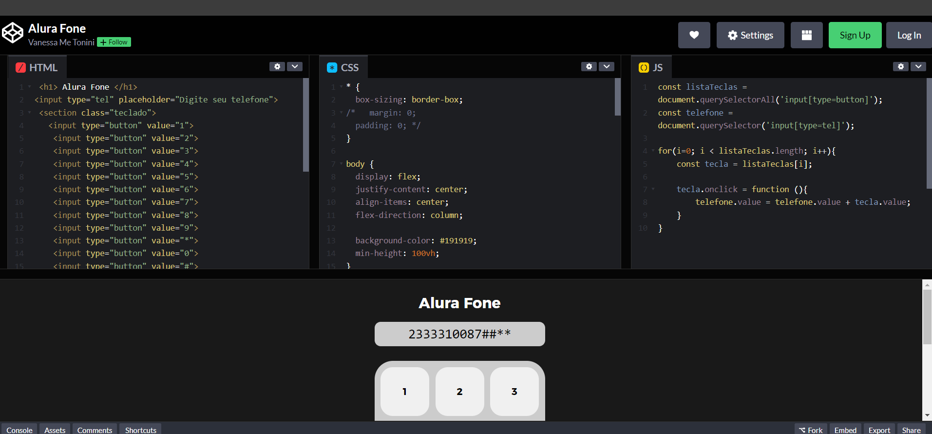The width and height of the screenshot is (932, 434).
Task: Click the JS tab's yellow parentheses icon
Action: (644, 68)
